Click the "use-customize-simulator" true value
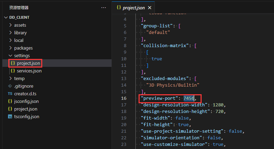 (218, 144)
